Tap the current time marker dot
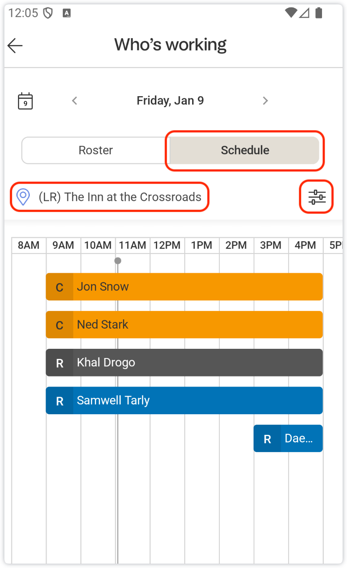 point(118,260)
